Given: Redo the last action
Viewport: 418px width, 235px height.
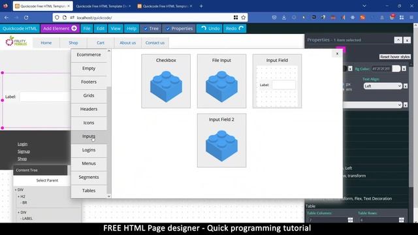Looking at the screenshot, I should [234, 29].
